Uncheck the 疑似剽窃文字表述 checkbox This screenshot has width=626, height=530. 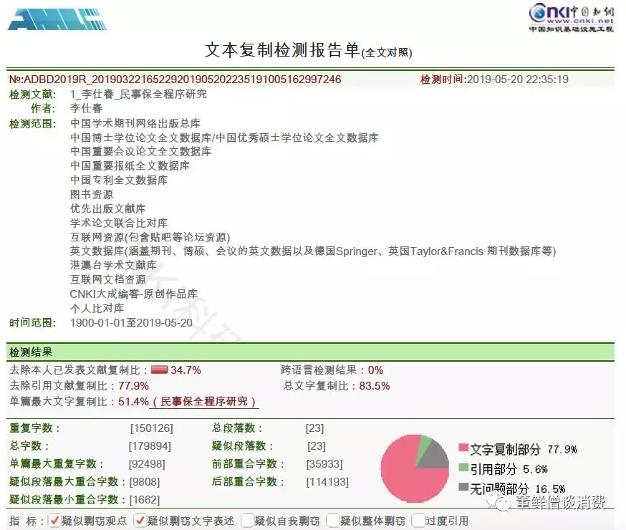(x=140, y=521)
